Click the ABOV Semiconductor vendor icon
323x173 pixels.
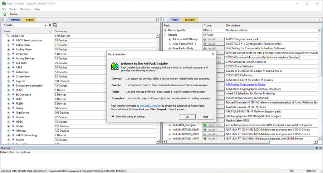[13, 40]
